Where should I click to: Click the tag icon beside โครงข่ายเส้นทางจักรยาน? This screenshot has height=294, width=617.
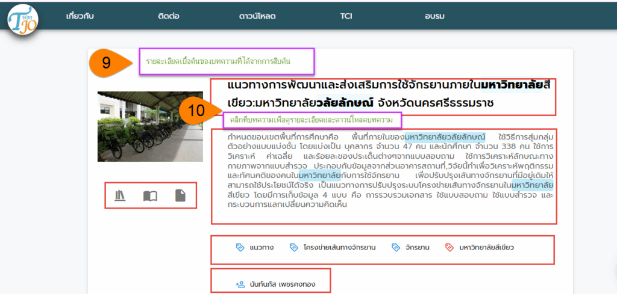coord(293,247)
